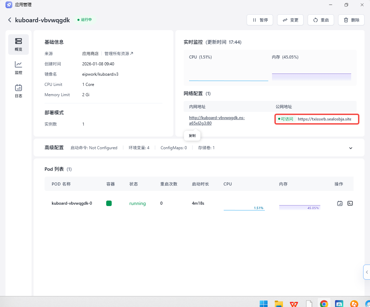
Task: Click the 应用商店 source label
Action: (90, 53)
